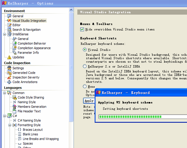The image size is (187, 148).
Task: Open File Header Text options page
Action: [x=29, y=111]
